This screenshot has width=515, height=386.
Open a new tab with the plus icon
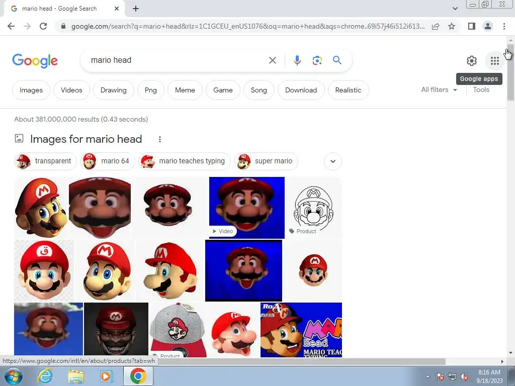click(136, 9)
